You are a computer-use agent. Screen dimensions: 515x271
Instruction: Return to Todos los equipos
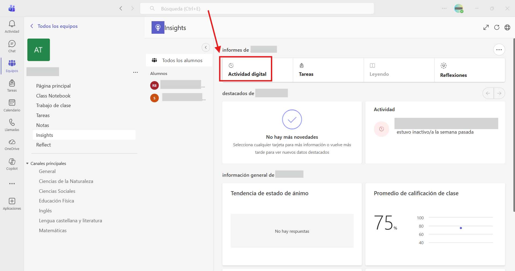[x=54, y=26]
